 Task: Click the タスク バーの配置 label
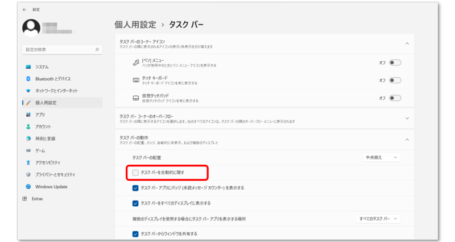[x=147, y=158]
